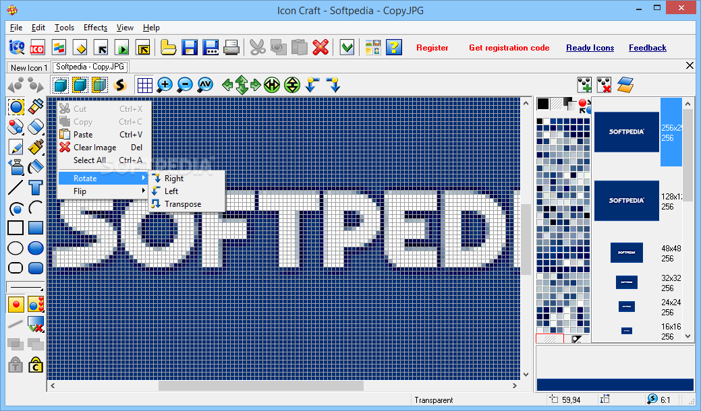
Task: Select the filled rounded rectangle tool
Action: coord(35,267)
